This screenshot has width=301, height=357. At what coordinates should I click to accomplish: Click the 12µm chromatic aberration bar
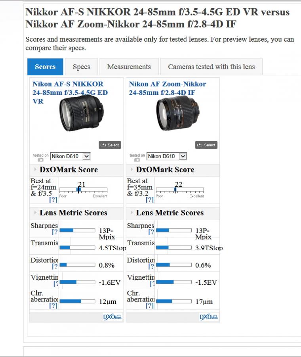pyautogui.click(x=77, y=301)
